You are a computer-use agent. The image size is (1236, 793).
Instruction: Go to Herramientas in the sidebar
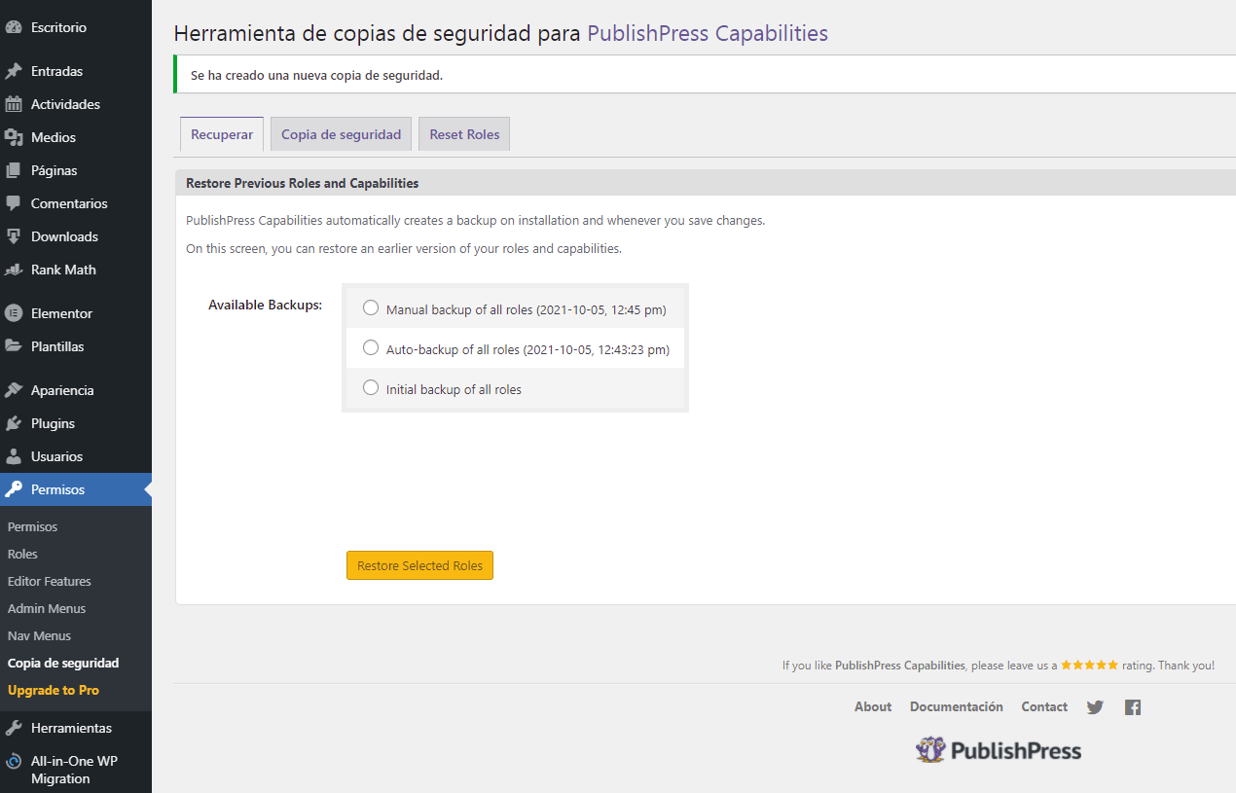[71, 728]
